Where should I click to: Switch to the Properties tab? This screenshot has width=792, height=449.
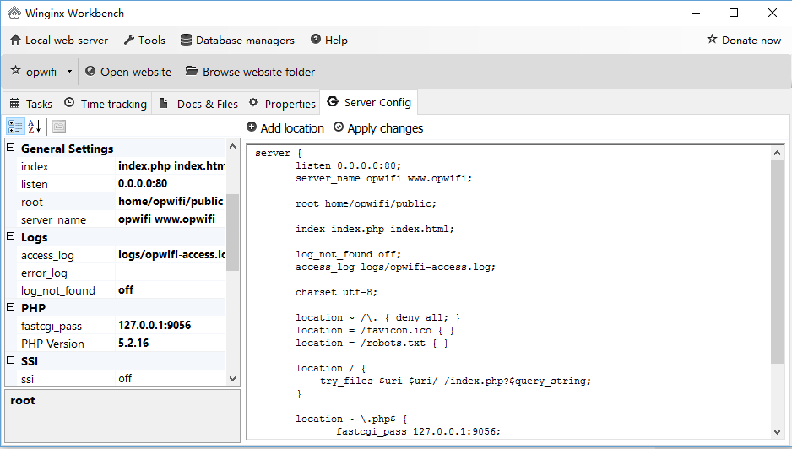pyautogui.click(x=281, y=104)
